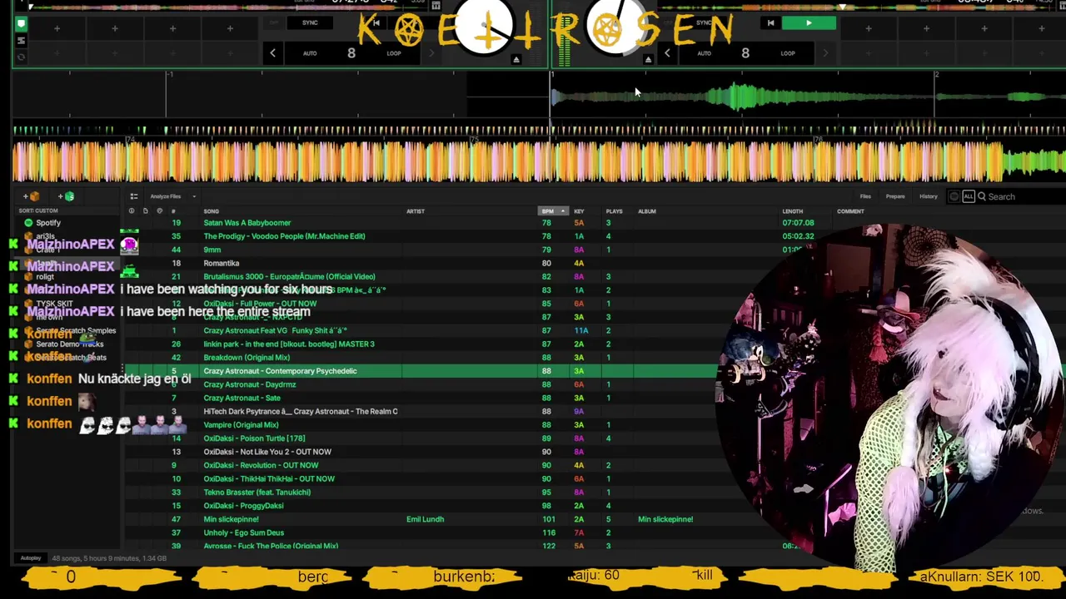Focus the library Search field
1066x599 pixels.
click(1022, 196)
